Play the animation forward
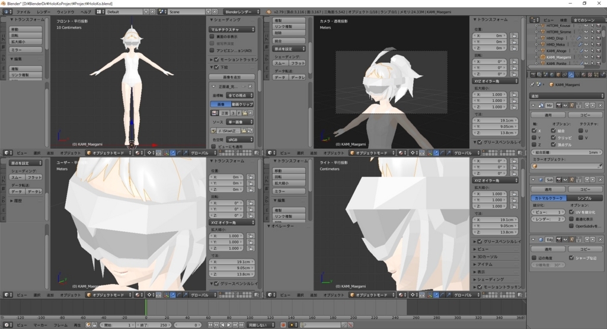Screen dimensions: 607x329 point(229,325)
